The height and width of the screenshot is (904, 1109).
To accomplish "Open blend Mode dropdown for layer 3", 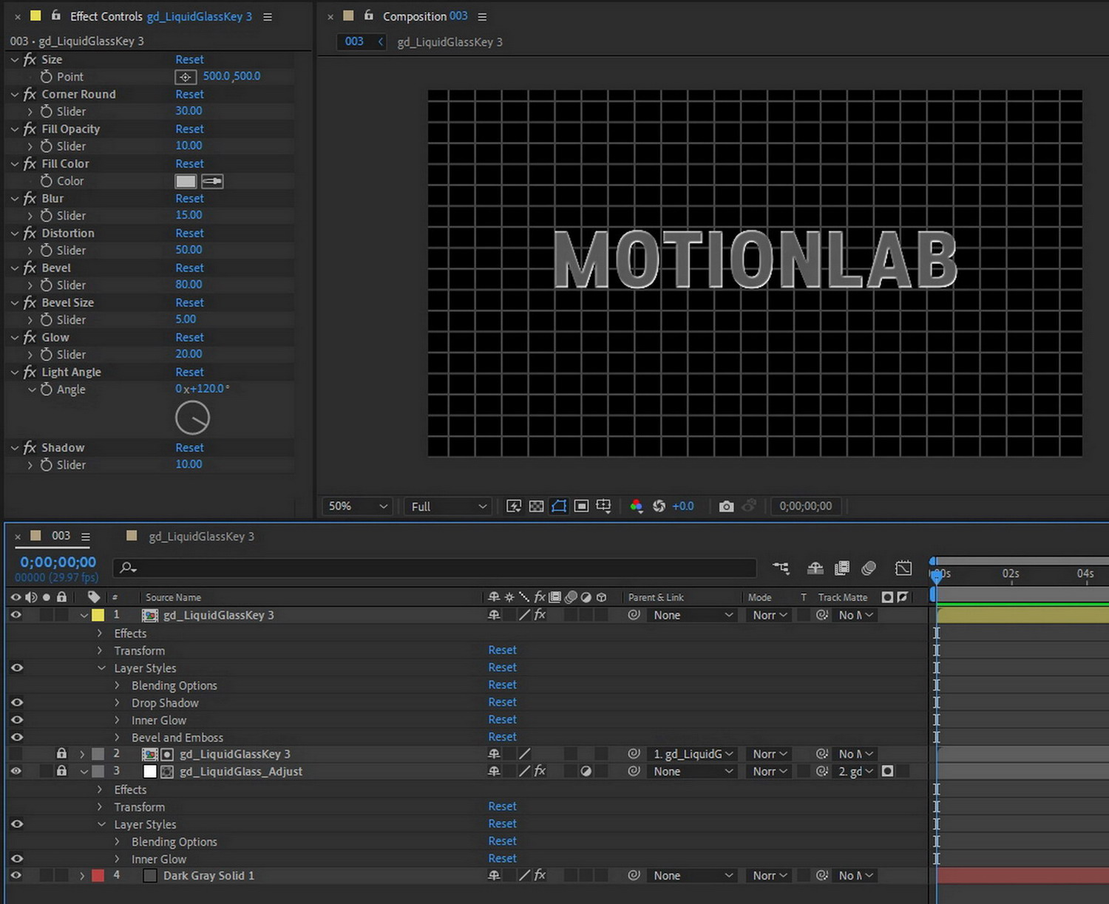I will (770, 771).
